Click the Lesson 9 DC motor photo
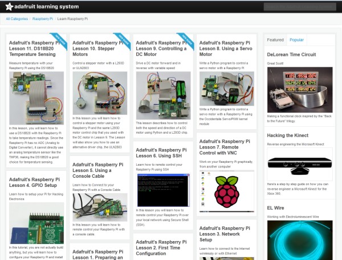Image resolution: width=342 pixels, height=260 pixels. click(x=164, y=95)
